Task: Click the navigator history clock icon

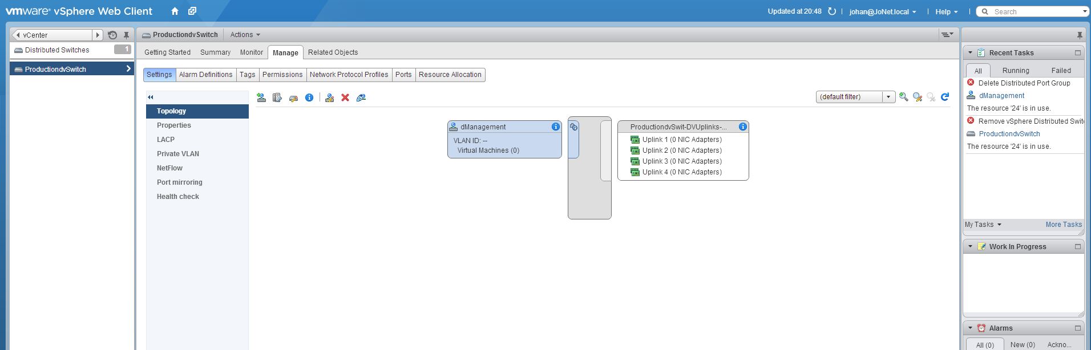Action: point(112,35)
